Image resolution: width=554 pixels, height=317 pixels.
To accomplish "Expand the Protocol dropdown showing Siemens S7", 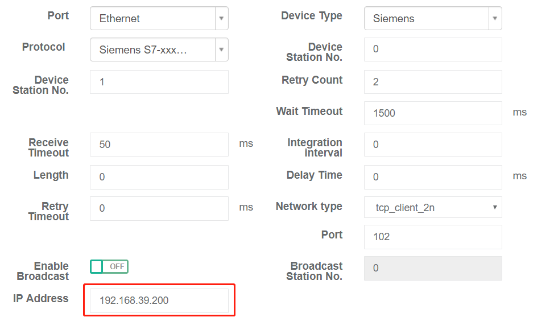I will (x=152, y=50).
